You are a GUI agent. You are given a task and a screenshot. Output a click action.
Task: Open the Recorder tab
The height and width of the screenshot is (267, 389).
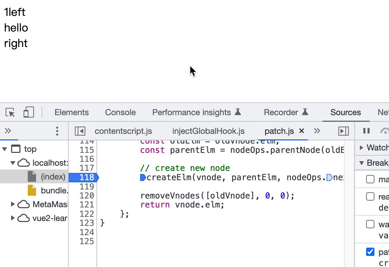click(x=286, y=112)
